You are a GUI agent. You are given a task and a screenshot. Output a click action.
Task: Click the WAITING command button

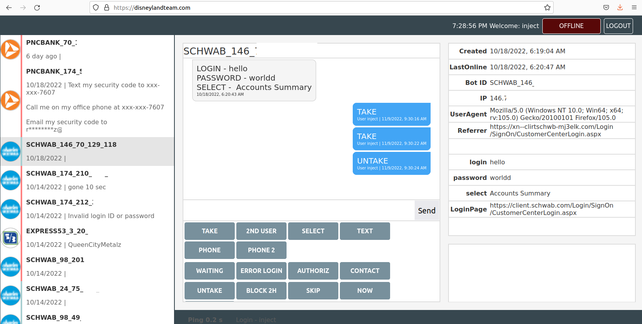(209, 271)
